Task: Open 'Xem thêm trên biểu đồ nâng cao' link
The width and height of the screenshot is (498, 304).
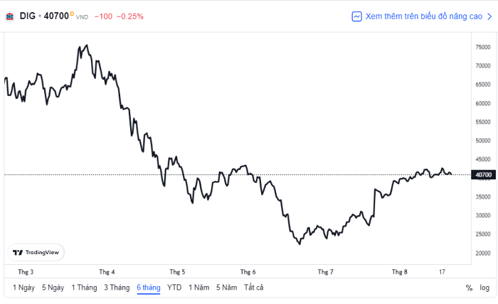Action: (x=423, y=16)
